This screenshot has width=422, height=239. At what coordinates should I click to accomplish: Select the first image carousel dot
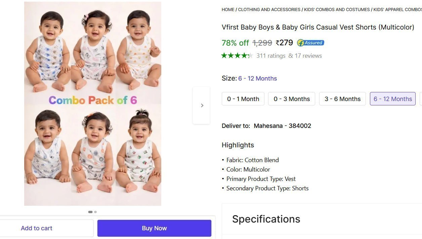pyautogui.click(x=90, y=212)
